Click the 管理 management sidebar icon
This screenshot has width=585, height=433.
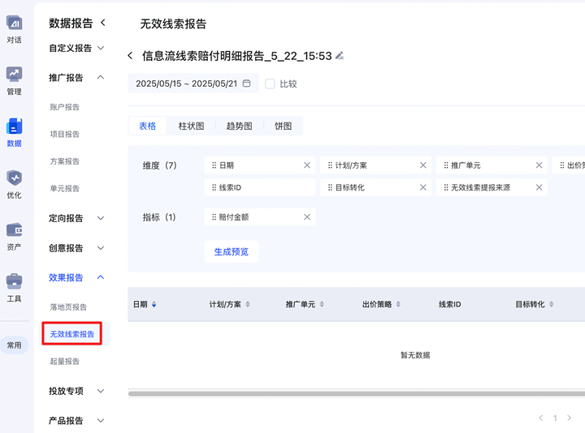coord(14,76)
